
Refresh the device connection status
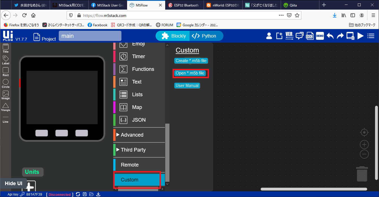point(78,194)
